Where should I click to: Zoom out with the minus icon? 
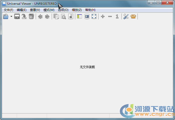(x=110, y=17)
